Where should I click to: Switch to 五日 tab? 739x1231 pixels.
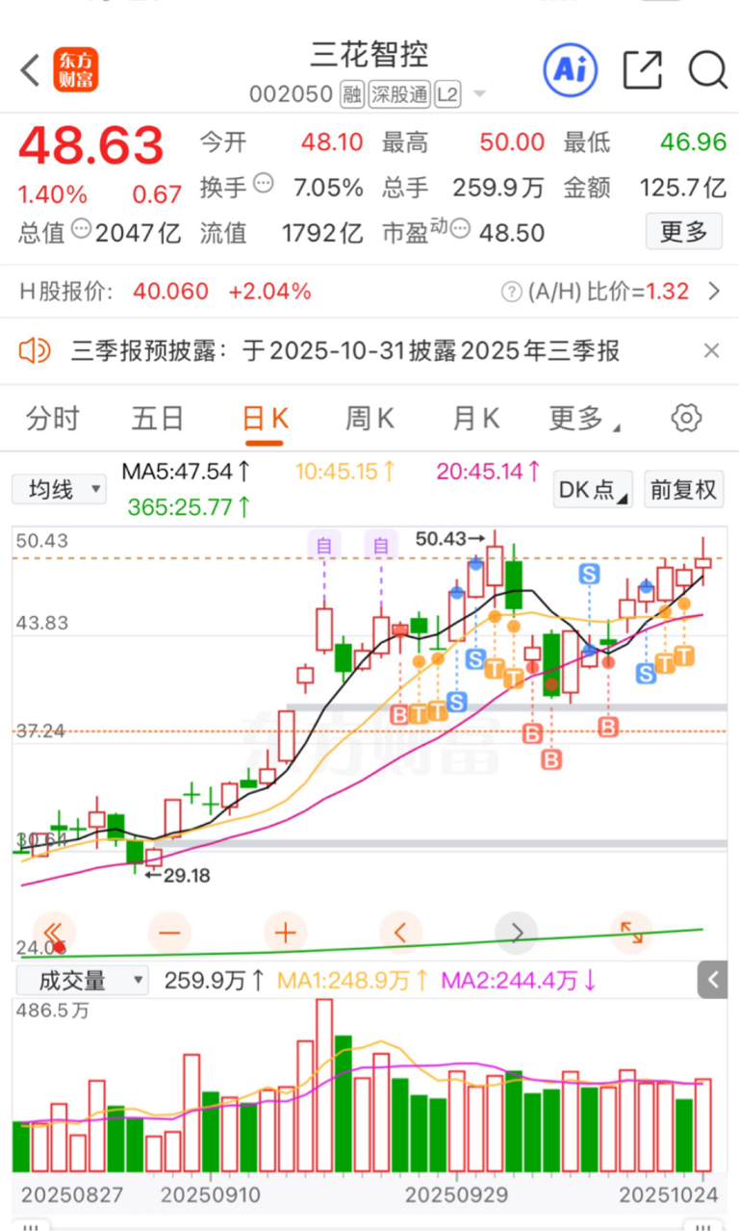[x=158, y=419]
